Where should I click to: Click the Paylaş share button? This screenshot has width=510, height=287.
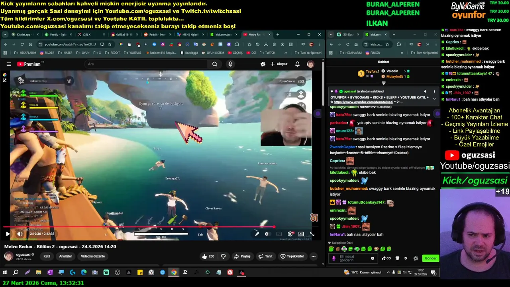[x=242, y=256]
